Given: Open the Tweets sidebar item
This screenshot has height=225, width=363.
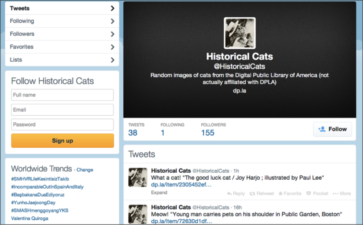Looking at the screenshot, I should (x=62, y=8).
